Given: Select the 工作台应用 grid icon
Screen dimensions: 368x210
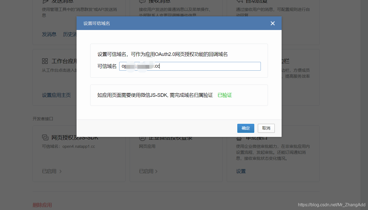Looking at the screenshot, I should click(45, 61).
